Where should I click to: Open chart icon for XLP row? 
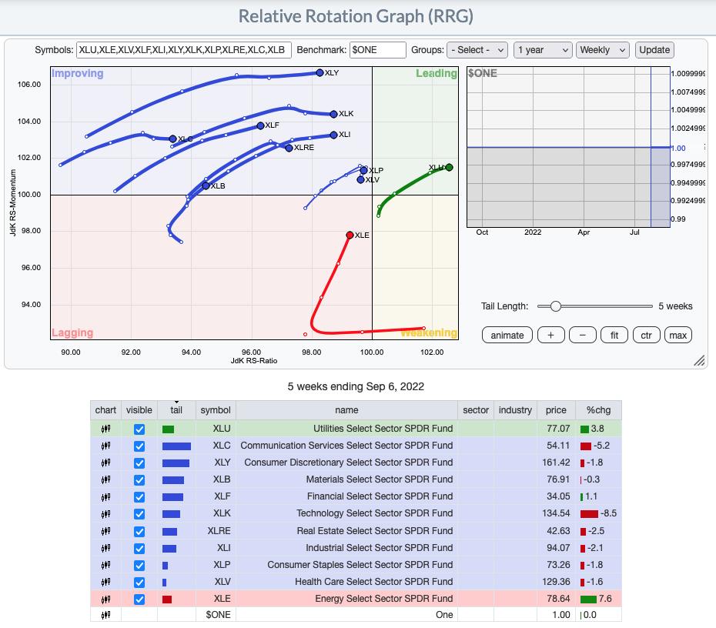point(105,565)
